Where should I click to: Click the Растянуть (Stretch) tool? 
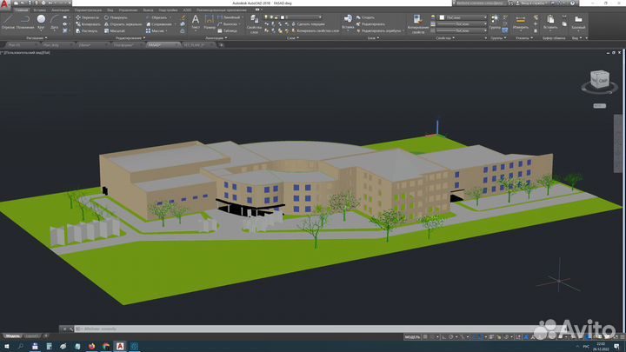(x=87, y=30)
